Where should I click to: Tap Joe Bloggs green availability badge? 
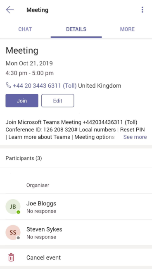pos(18,212)
